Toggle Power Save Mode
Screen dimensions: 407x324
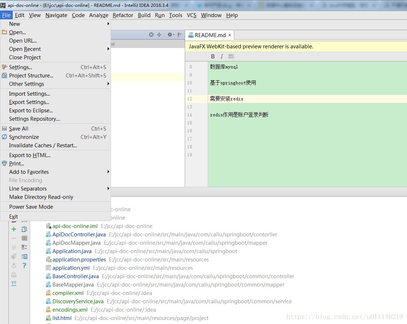pos(56,207)
